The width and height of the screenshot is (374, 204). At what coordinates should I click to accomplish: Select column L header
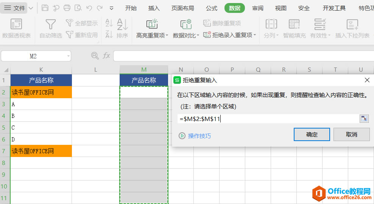pos(96,69)
